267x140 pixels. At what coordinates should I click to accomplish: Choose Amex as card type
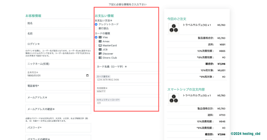tap(96, 41)
